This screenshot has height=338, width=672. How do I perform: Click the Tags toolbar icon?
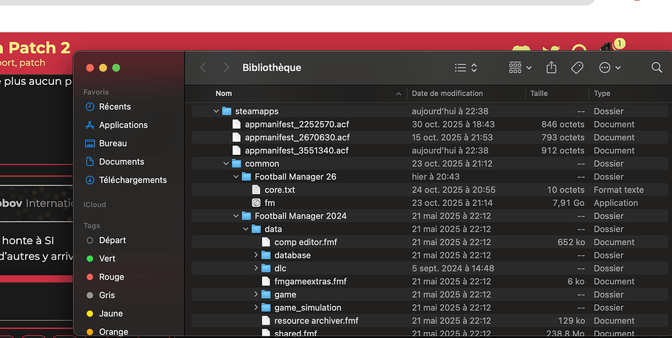coord(577,67)
